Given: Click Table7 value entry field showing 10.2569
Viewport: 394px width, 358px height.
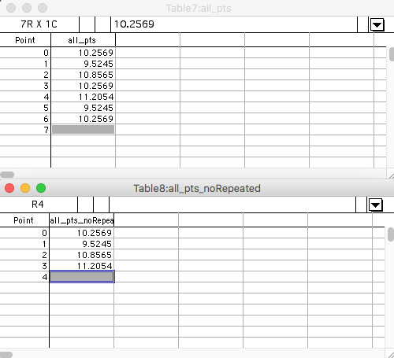Looking at the screenshot, I should (234, 24).
